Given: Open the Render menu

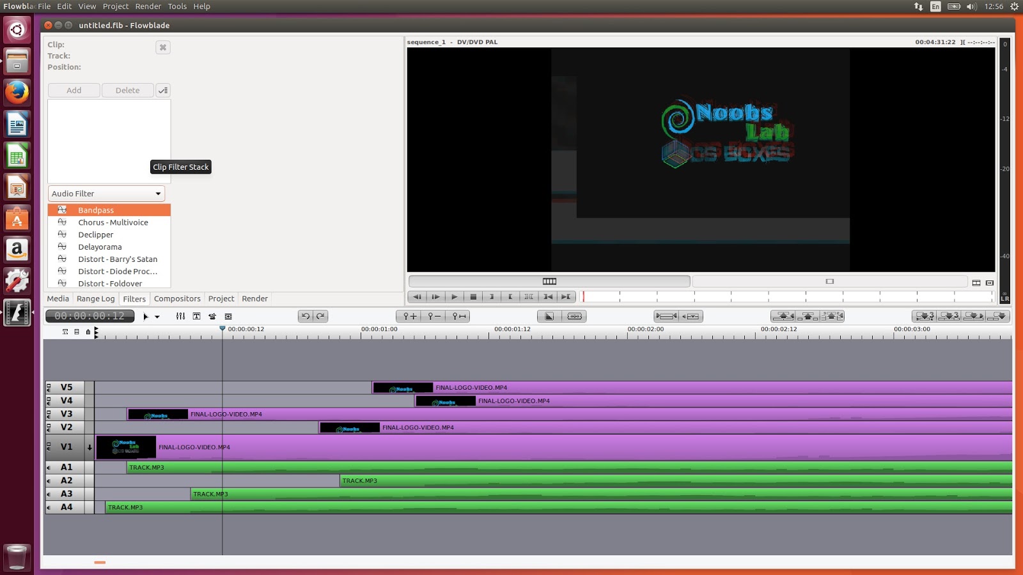Looking at the screenshot, I should 148,6.
